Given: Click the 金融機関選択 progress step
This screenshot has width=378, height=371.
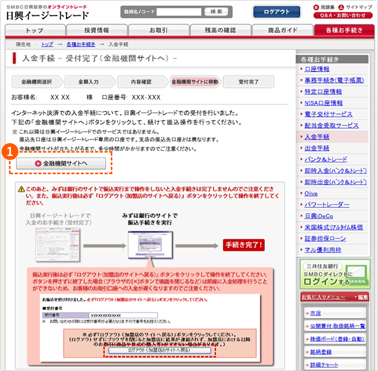Looking at the screenshot, I should tap(37, 82).
